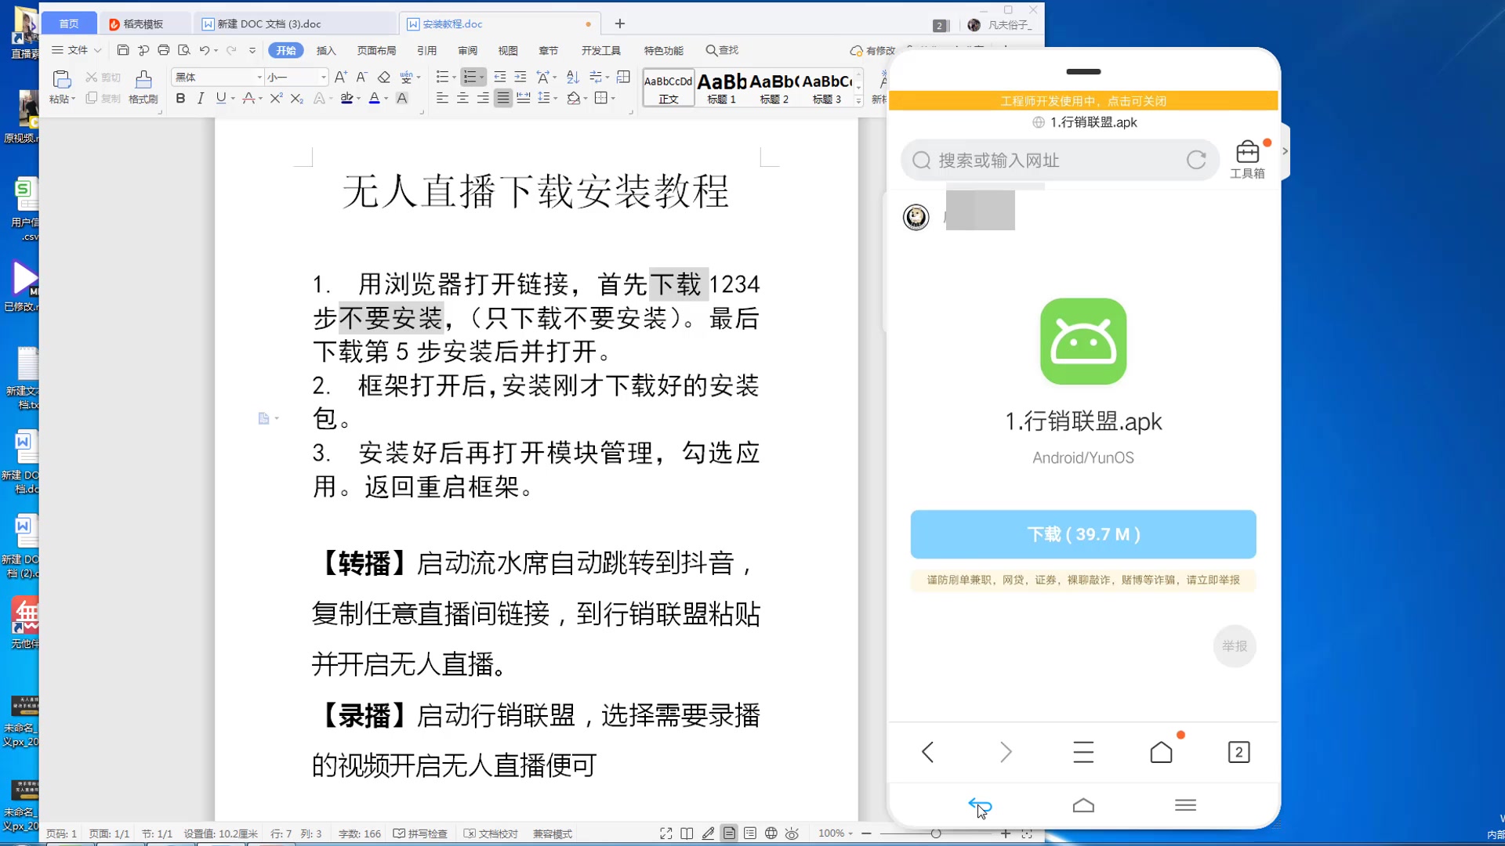Toggle document proofreading (文档校对)
This screenshot has height=846, width=1505.
pyautogui.click(x=491, y=833)
